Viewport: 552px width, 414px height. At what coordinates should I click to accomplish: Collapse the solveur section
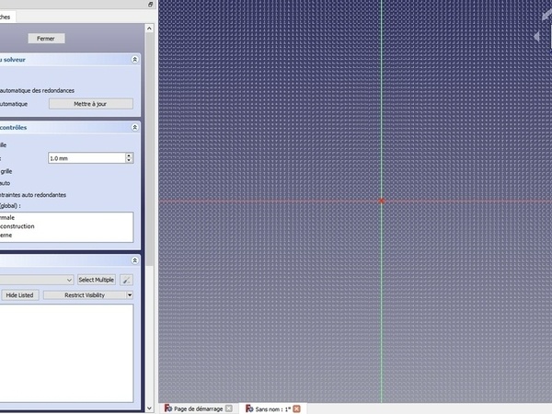(135, 59)
